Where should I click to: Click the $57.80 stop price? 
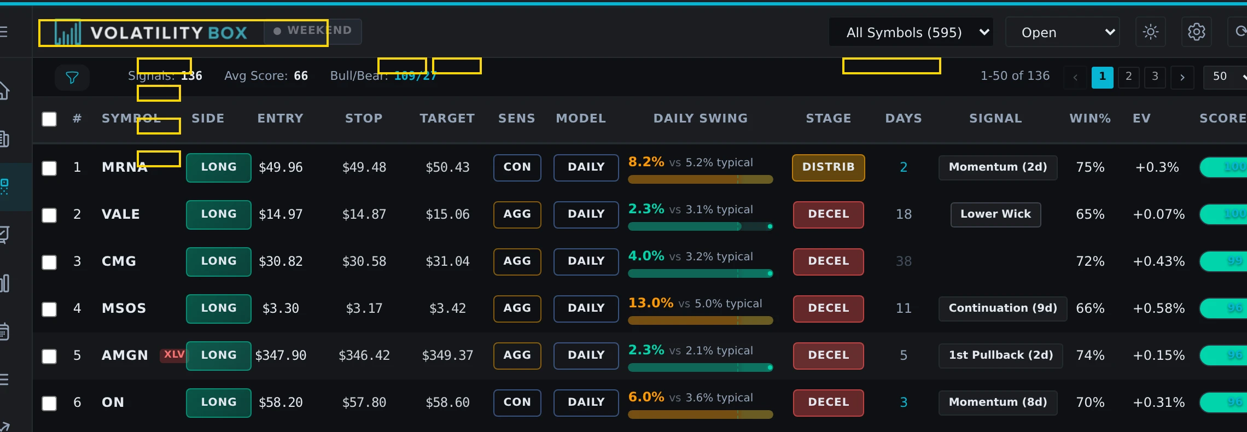(x=364, y=402)
